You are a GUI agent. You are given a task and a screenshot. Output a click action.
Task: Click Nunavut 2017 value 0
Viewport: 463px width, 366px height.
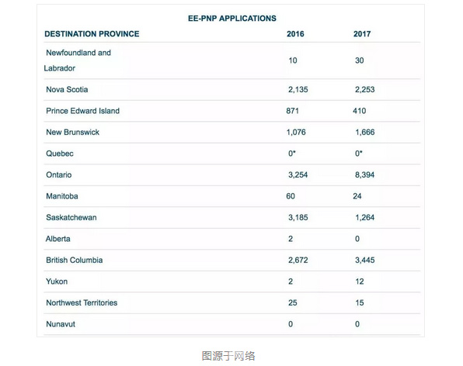coord(357,324)
